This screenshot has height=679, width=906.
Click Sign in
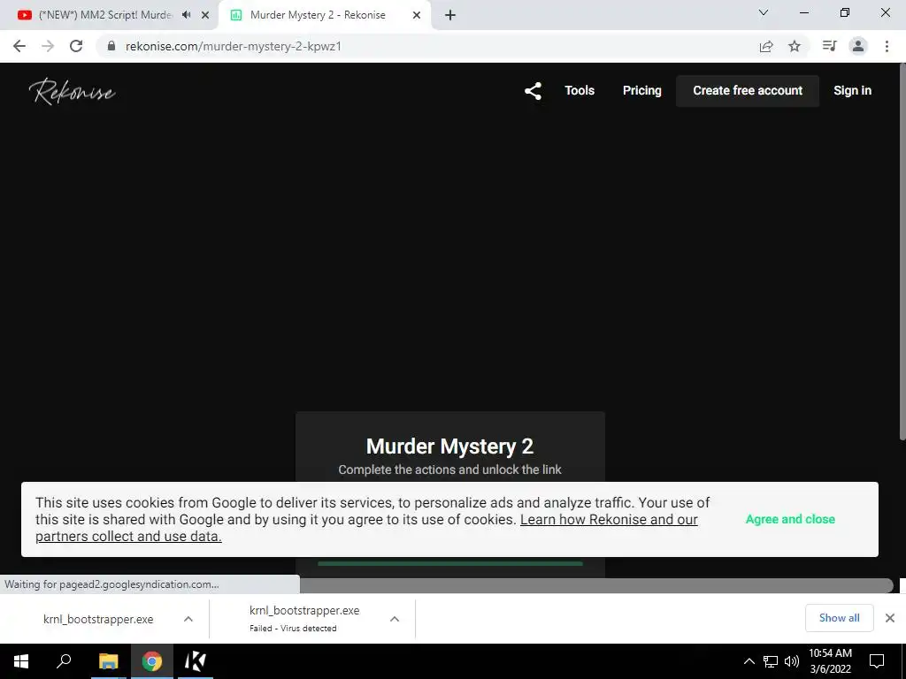tap(852, 91)
